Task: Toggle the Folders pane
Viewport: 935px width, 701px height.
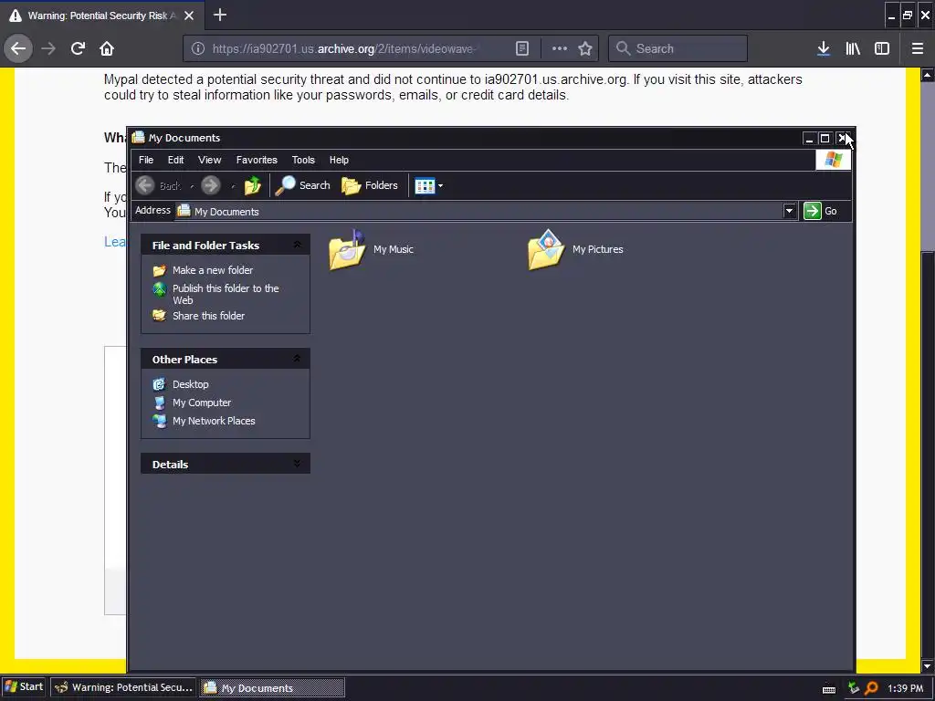Action: tap(370, 185)
